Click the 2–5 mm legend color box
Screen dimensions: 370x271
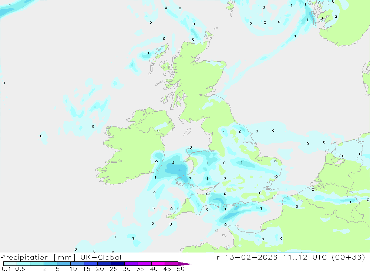pyautogui.click(x=50, y=264)
